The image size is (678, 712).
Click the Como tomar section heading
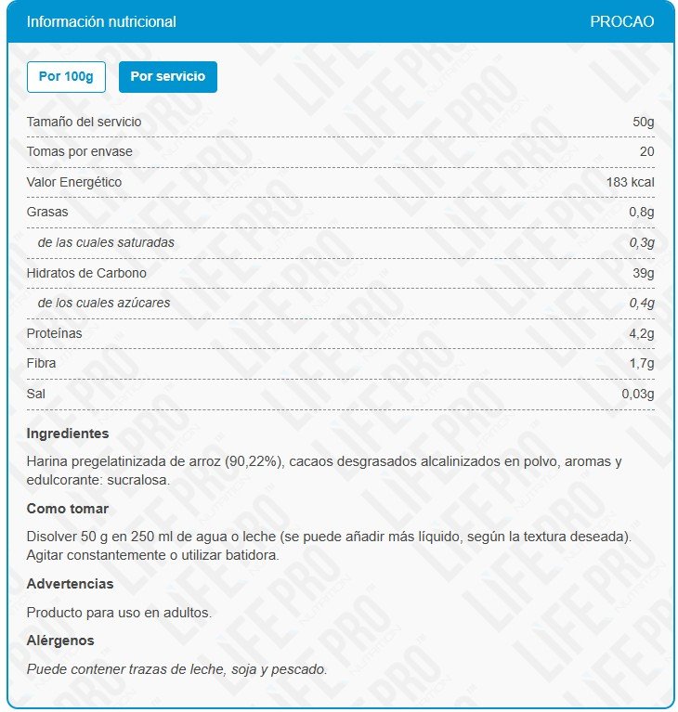tap(68, 509)
